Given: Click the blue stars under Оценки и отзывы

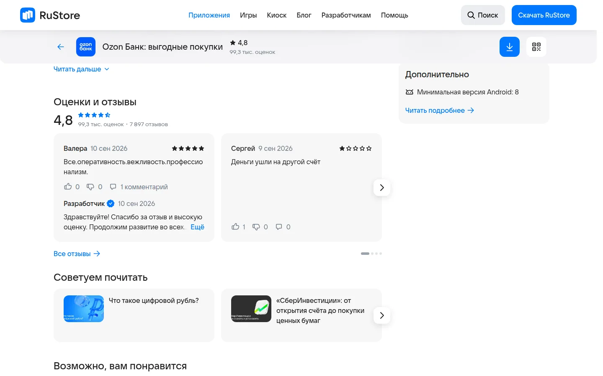Looking at the screenshot, I should point(94,115).
